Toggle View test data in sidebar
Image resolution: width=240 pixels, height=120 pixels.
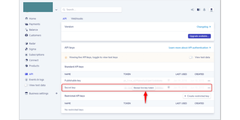[x=26, y=85]
